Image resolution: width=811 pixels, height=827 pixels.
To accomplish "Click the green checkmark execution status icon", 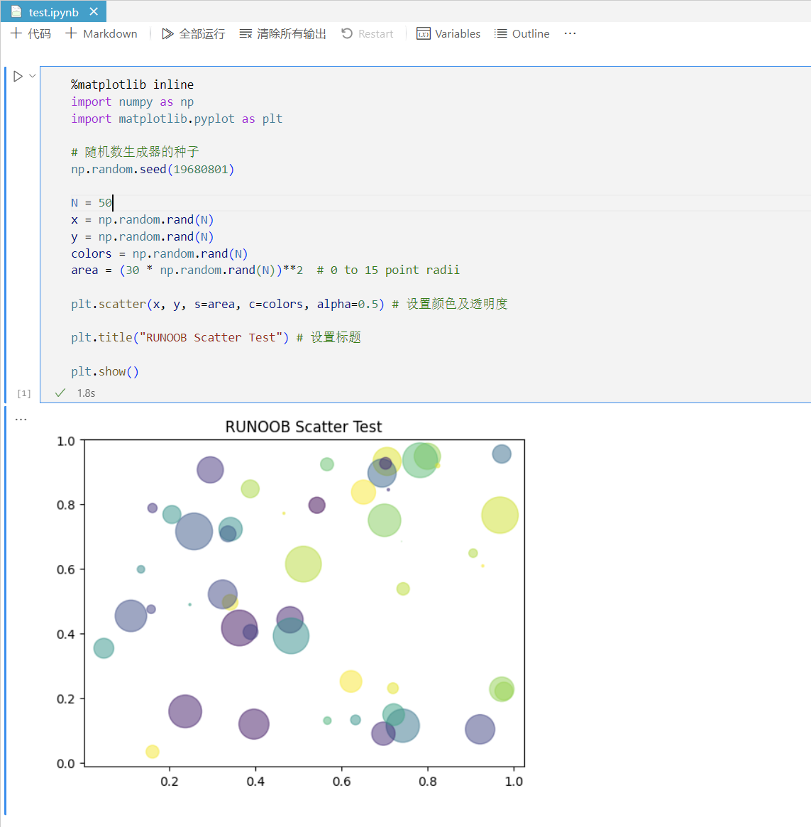I will (x=60, y=393).
